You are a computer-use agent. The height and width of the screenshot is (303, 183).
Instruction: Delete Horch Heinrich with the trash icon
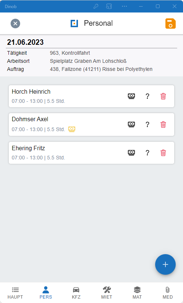tap(163, 96)
